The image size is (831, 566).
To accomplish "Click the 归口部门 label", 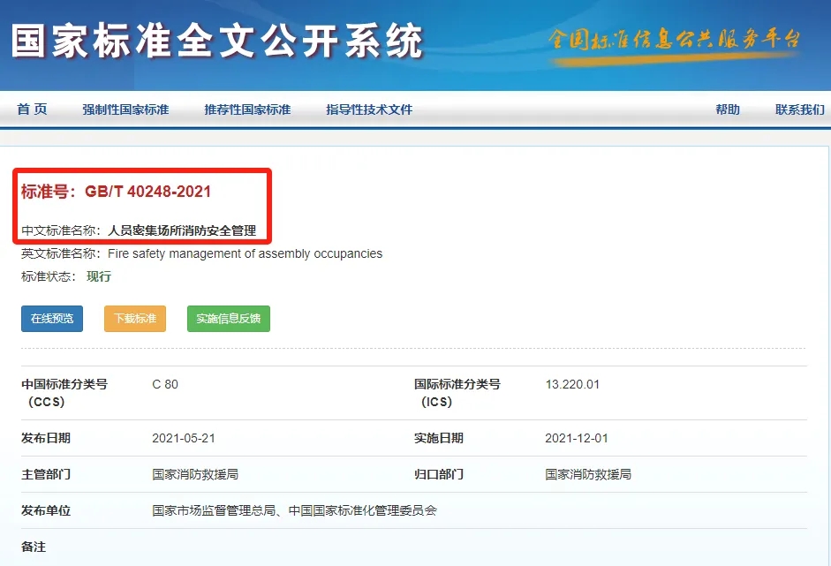I will (x=439, y=474).
